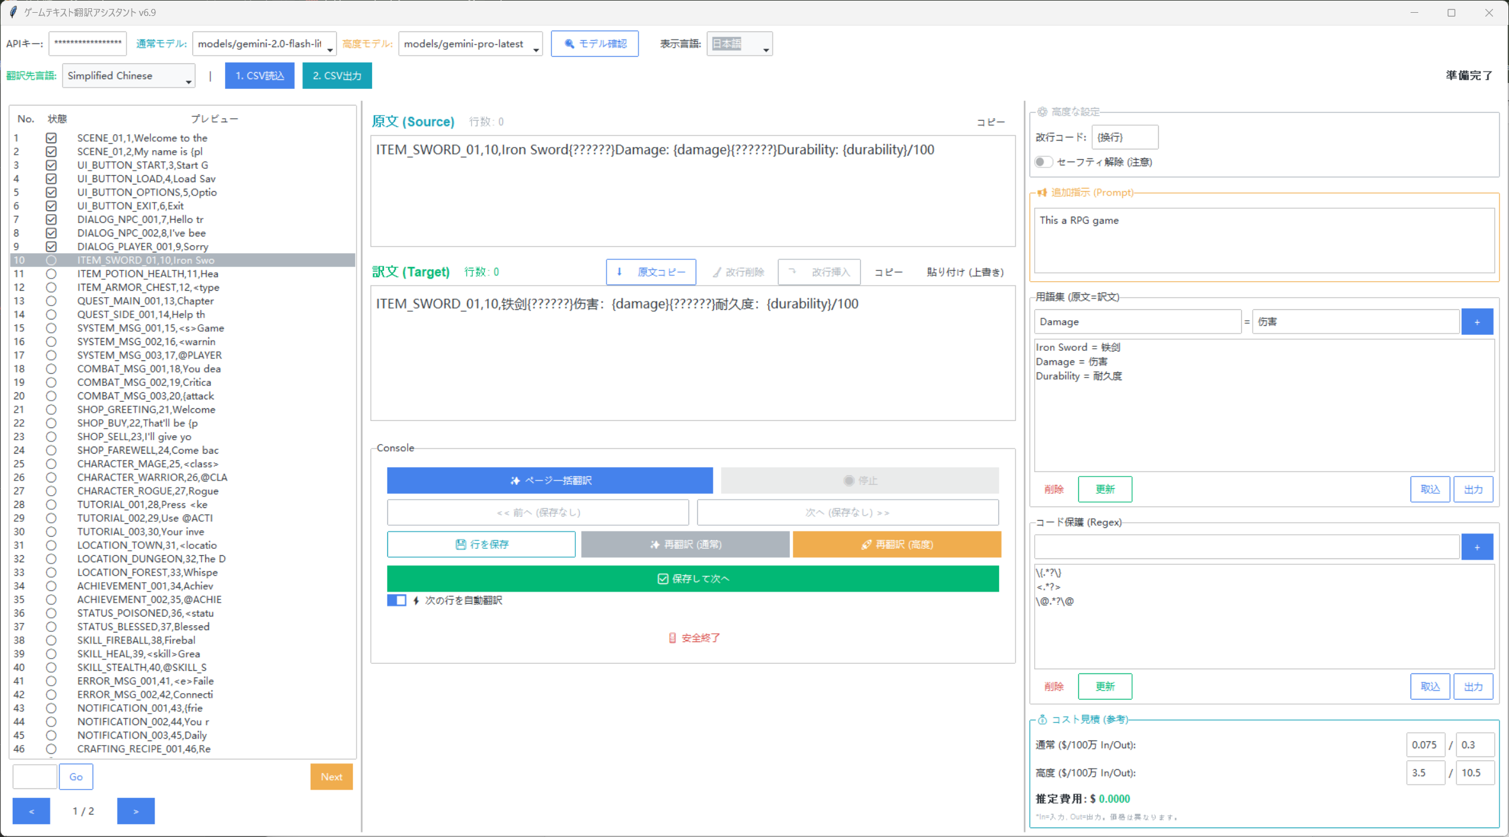Uncheck status checkbox for row 1
The image size is (1509, 837).
[51, 138]
